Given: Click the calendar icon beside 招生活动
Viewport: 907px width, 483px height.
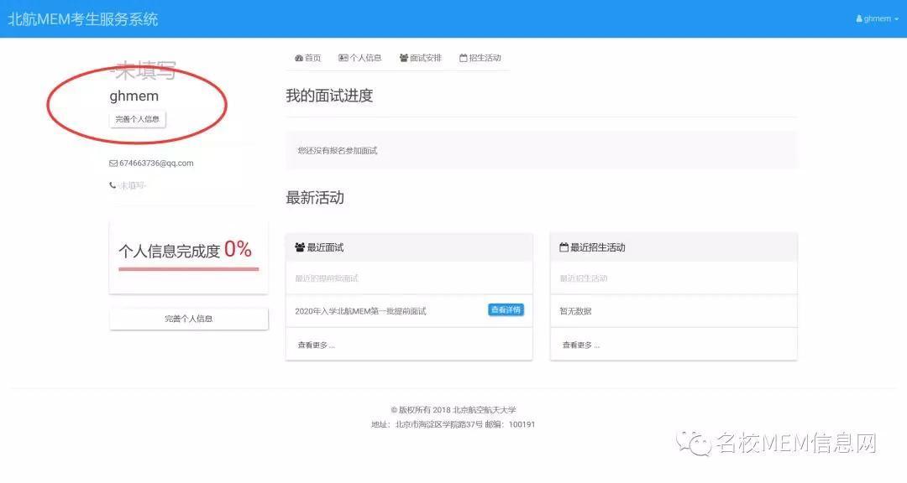Looking at the screenshot, I should (x=463, y=58).
